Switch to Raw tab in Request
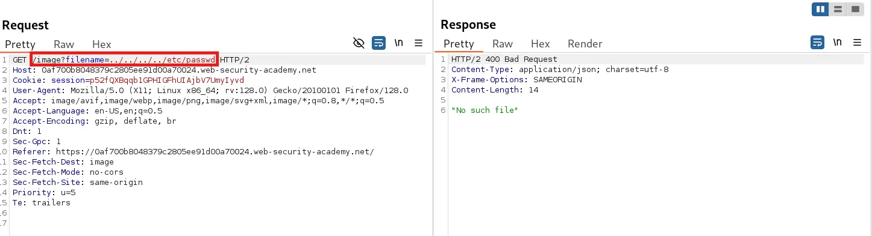Image resolution: width=872 pixels, height=236 pixels. (64, 44)
